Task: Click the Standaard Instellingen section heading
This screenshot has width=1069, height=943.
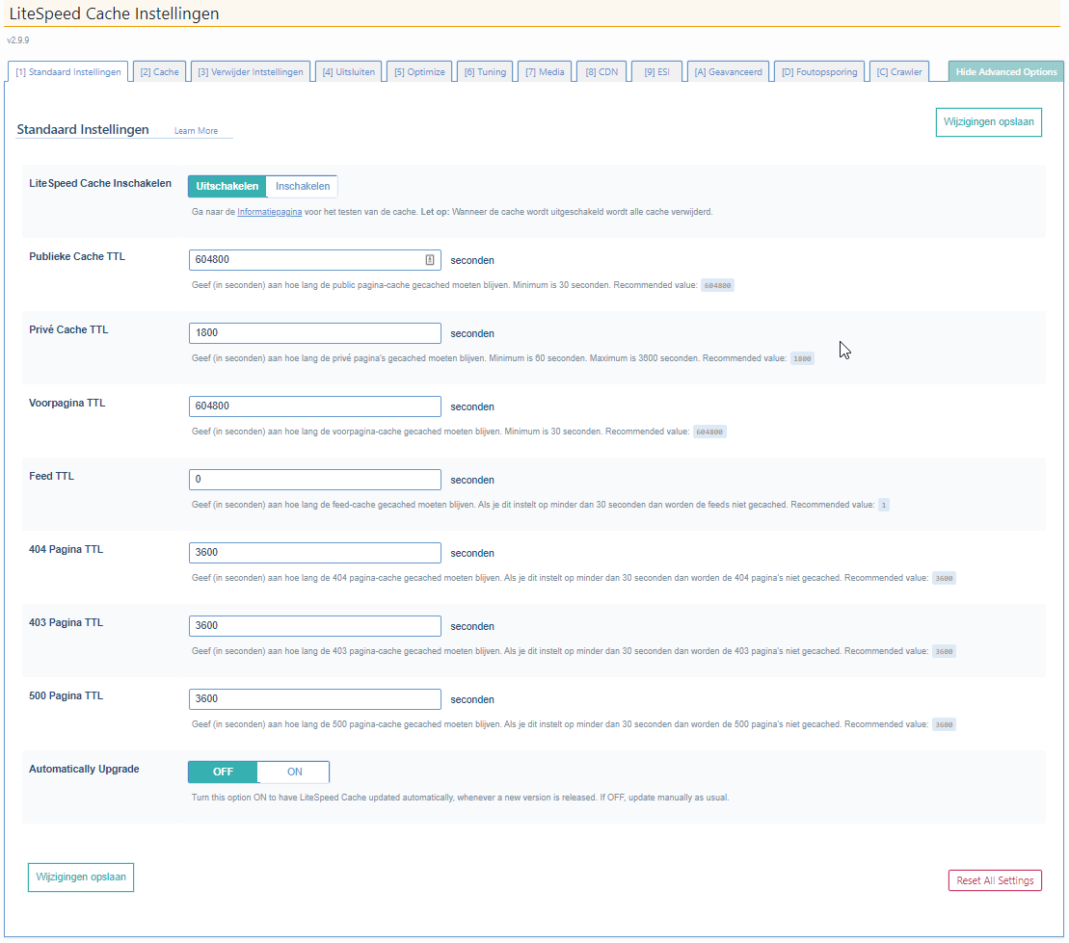Action: tap(83, 129)
